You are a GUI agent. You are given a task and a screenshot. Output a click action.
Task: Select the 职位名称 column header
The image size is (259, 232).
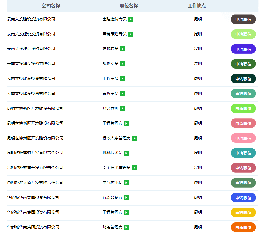pyautogui.click(x=129, y=6)
